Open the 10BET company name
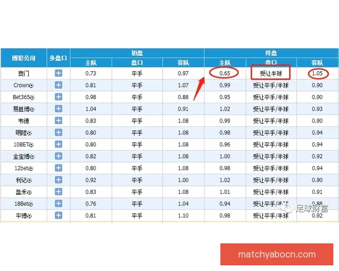This screenshot has width=339, height=271. tap(21, 145)
